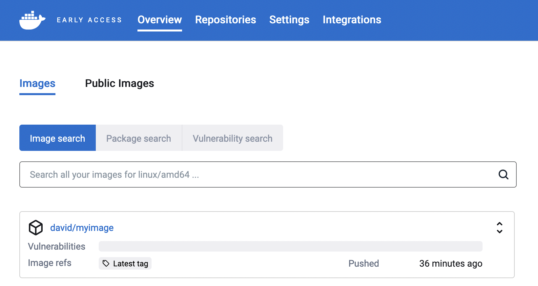Open the Settings nav item
The image size is (538, 286).
click(289, 20)
